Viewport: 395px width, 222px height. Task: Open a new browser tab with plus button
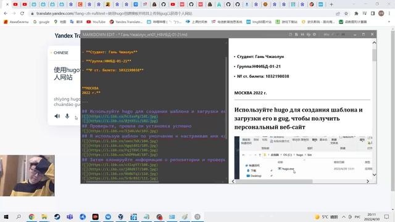pos(331,4)
